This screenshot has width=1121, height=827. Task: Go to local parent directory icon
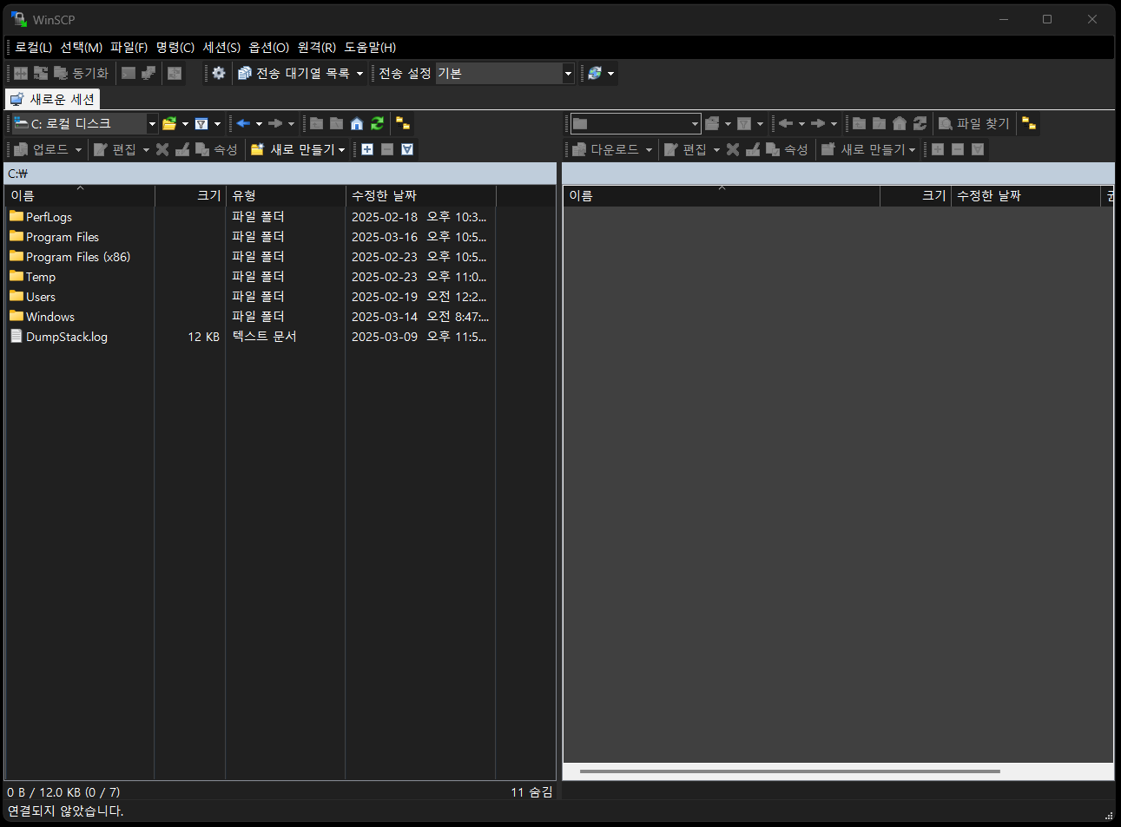point(317,124)
